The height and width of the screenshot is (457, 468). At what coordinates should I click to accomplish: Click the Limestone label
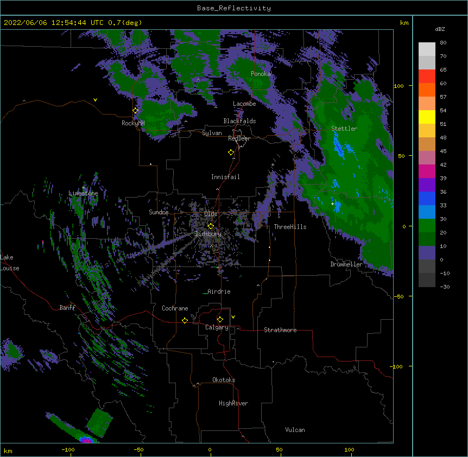coord(83,193)
